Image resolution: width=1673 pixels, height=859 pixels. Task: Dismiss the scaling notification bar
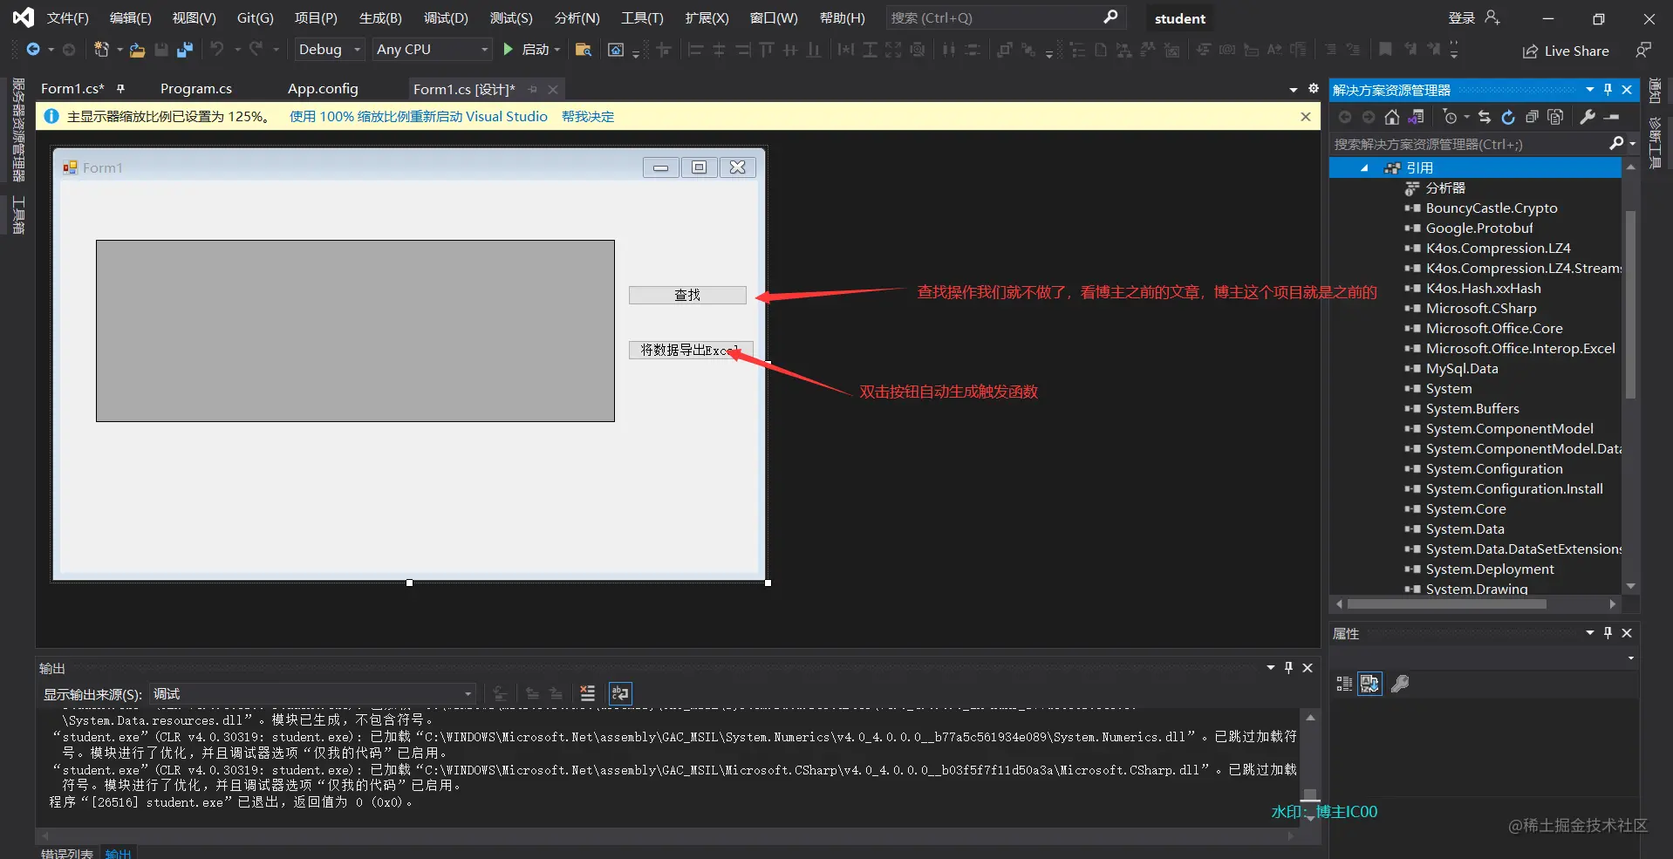1306,117
